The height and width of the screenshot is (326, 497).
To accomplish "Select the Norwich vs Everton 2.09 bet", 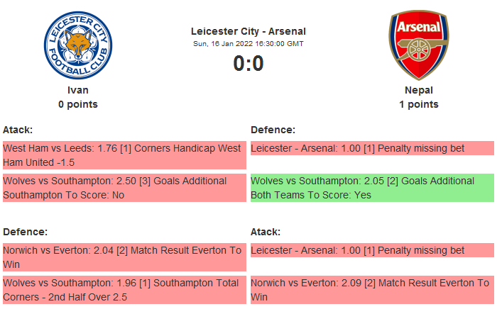I will 372,290.
